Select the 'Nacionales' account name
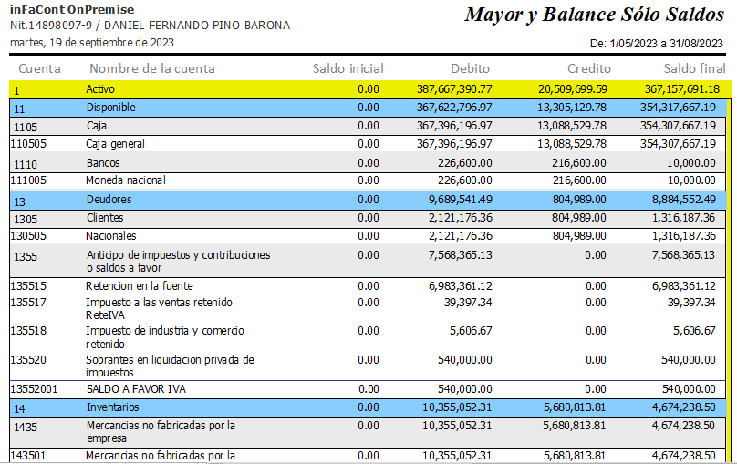 (111, 236)
